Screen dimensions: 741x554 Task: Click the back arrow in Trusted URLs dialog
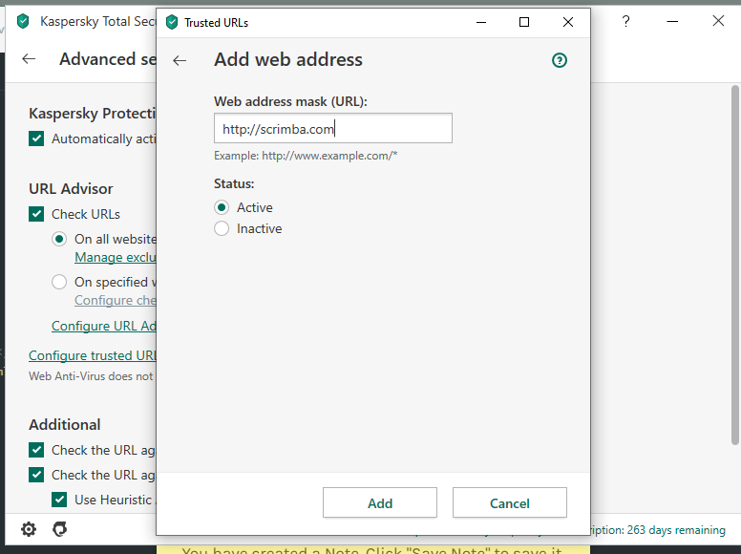(x=180, y=60)
